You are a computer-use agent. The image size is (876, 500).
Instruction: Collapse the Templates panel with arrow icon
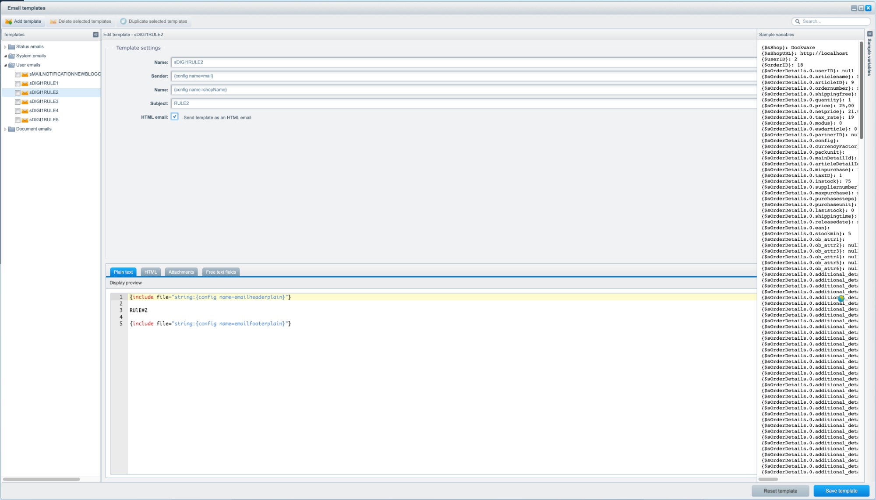(x=95, y=35)
